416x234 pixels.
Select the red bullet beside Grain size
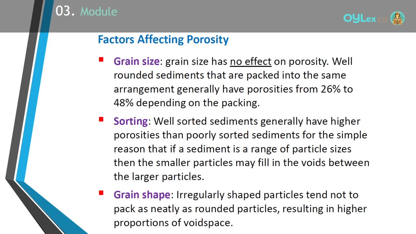pos(101,60)
